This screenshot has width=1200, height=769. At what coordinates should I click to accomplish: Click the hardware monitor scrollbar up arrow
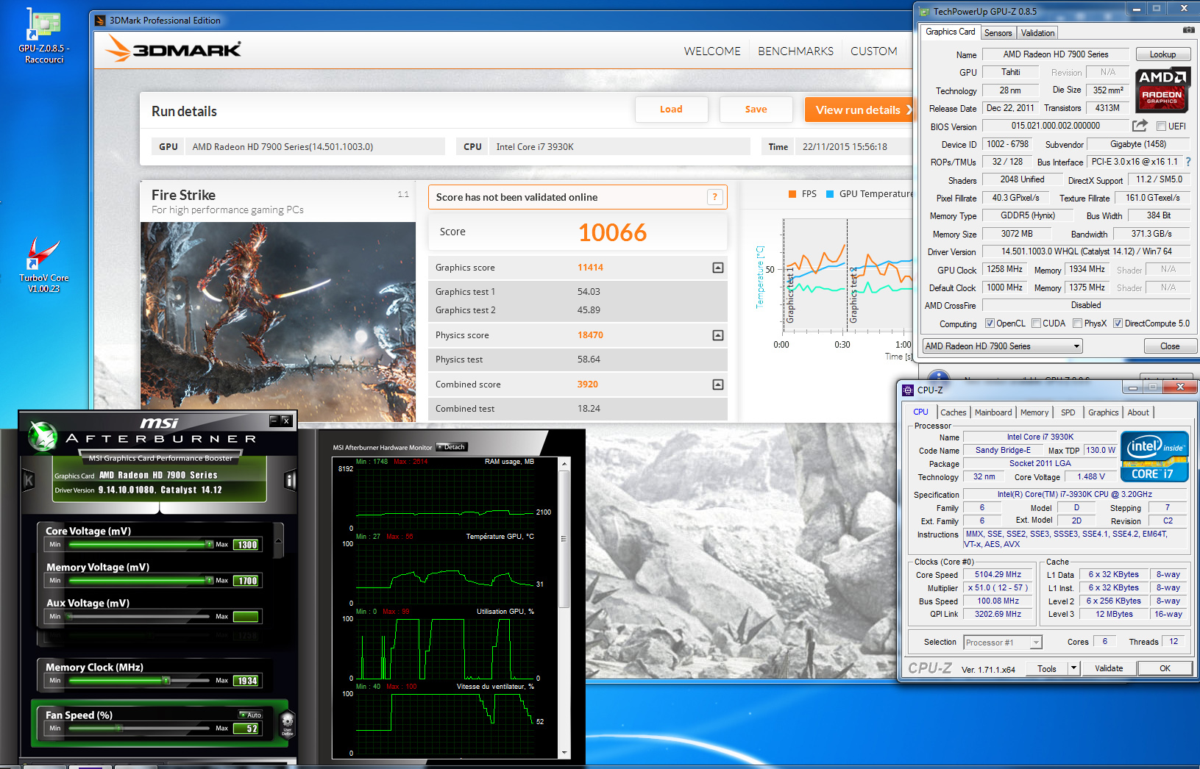click(564, 464)
